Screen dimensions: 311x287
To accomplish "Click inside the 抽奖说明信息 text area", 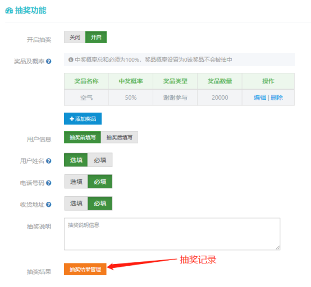I will pyautogui.click(x=172, y=234).
